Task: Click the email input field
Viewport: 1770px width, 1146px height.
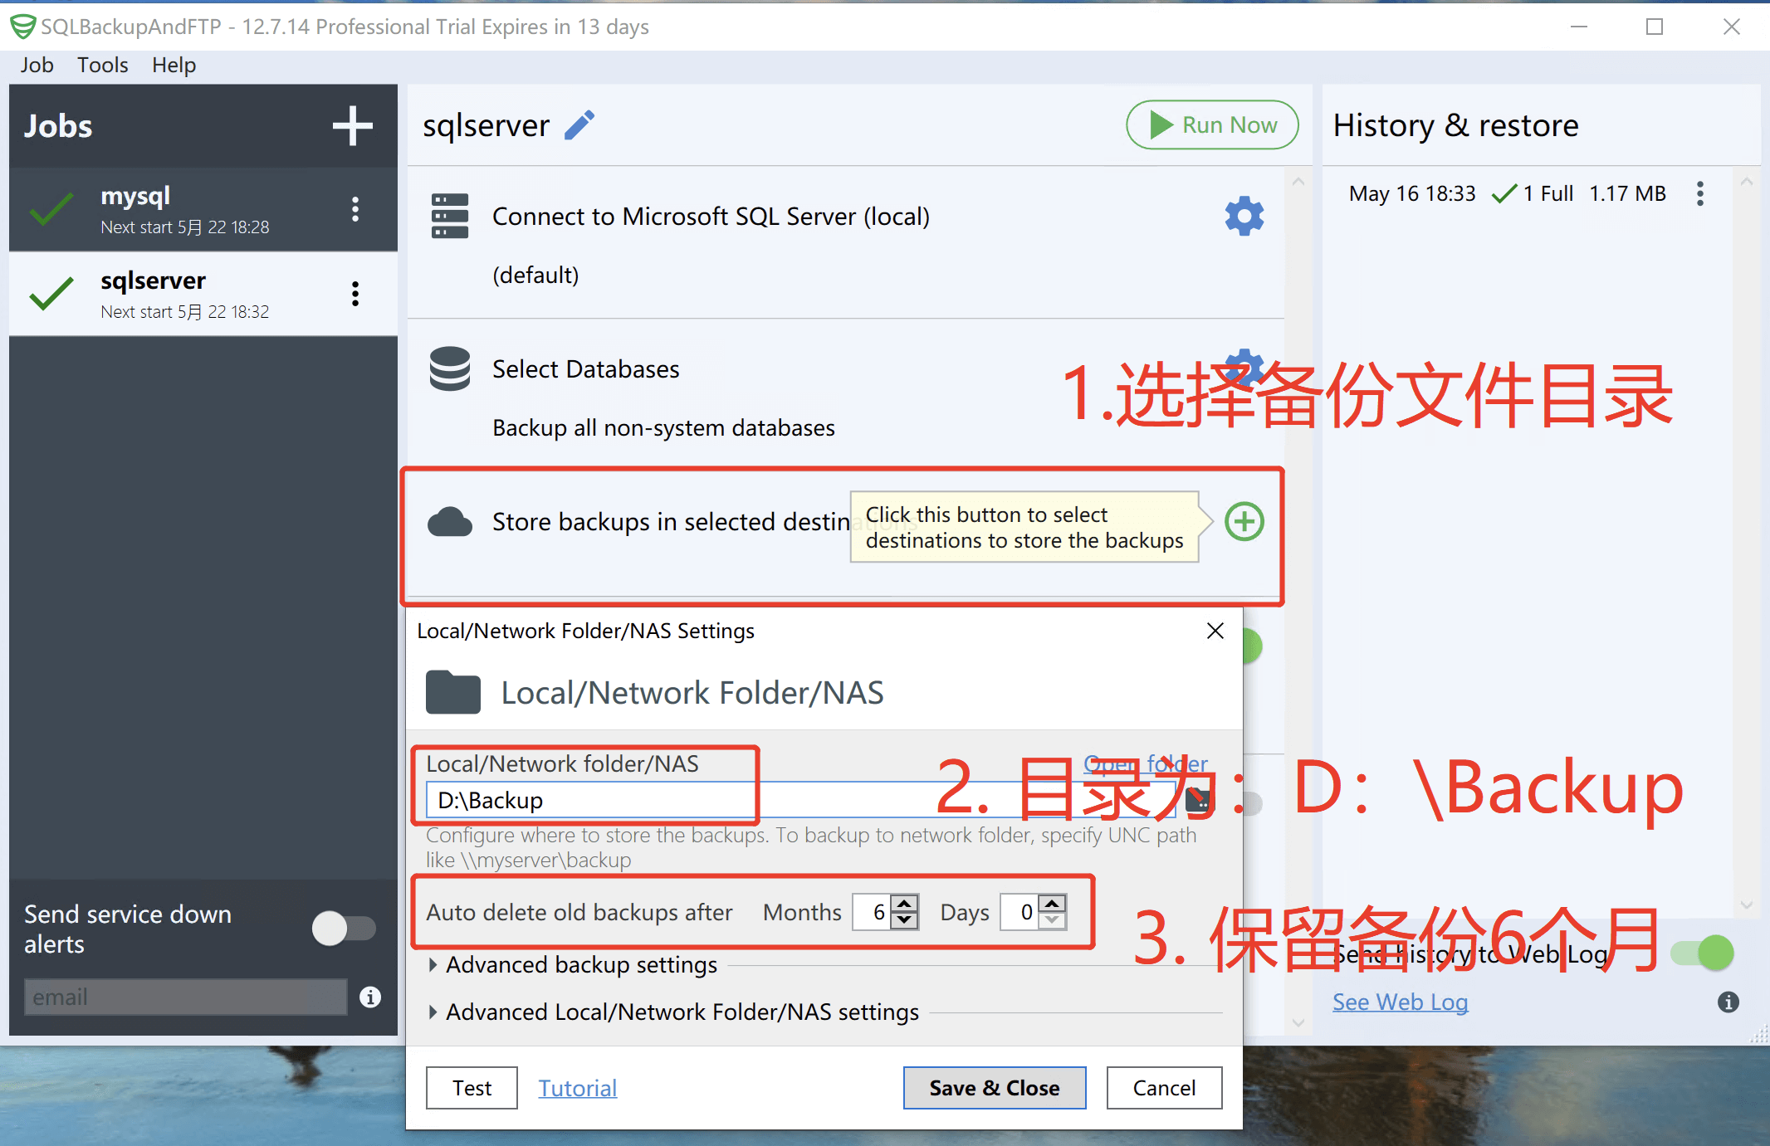Action: pos(185,997)
